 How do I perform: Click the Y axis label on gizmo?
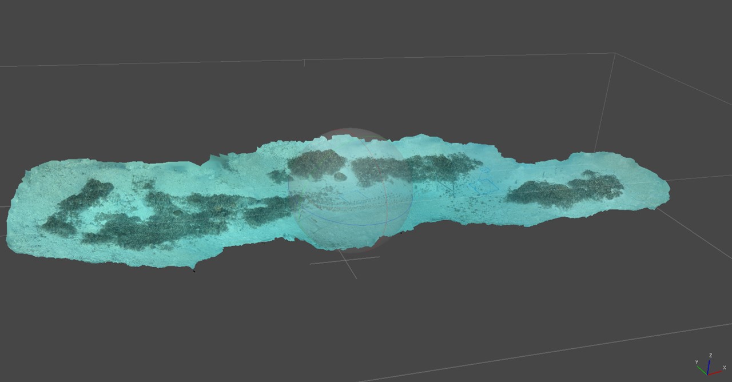coord(697,362)
